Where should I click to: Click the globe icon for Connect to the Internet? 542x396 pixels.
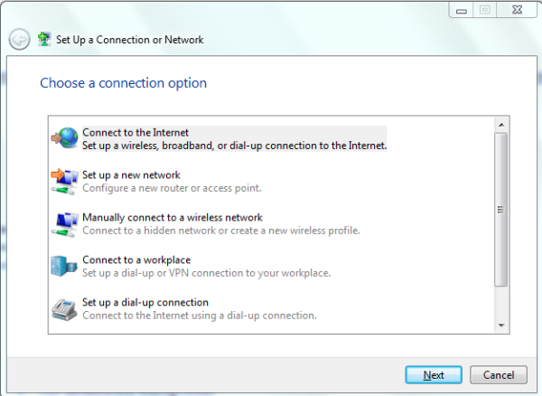[65, 138]
